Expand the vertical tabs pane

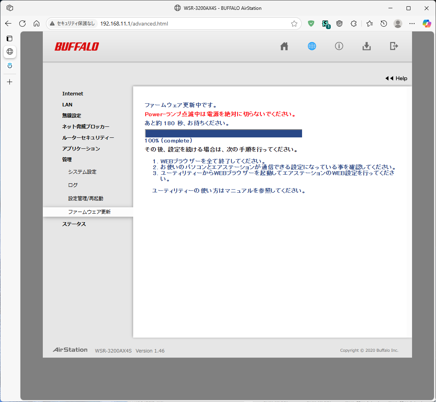(x=9, y=38)
